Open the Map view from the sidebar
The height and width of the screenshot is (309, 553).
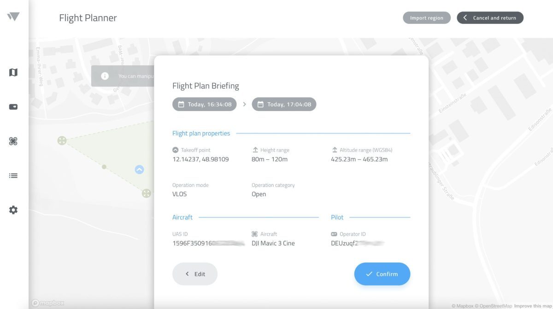(x=13, y=72)
